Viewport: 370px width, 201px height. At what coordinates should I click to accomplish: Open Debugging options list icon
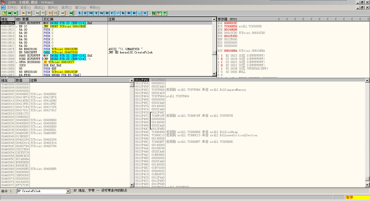154,13
